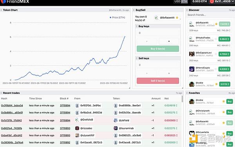Click the @zkField token avatar
This screenshot has width=235, height=147.
point(116,120)
